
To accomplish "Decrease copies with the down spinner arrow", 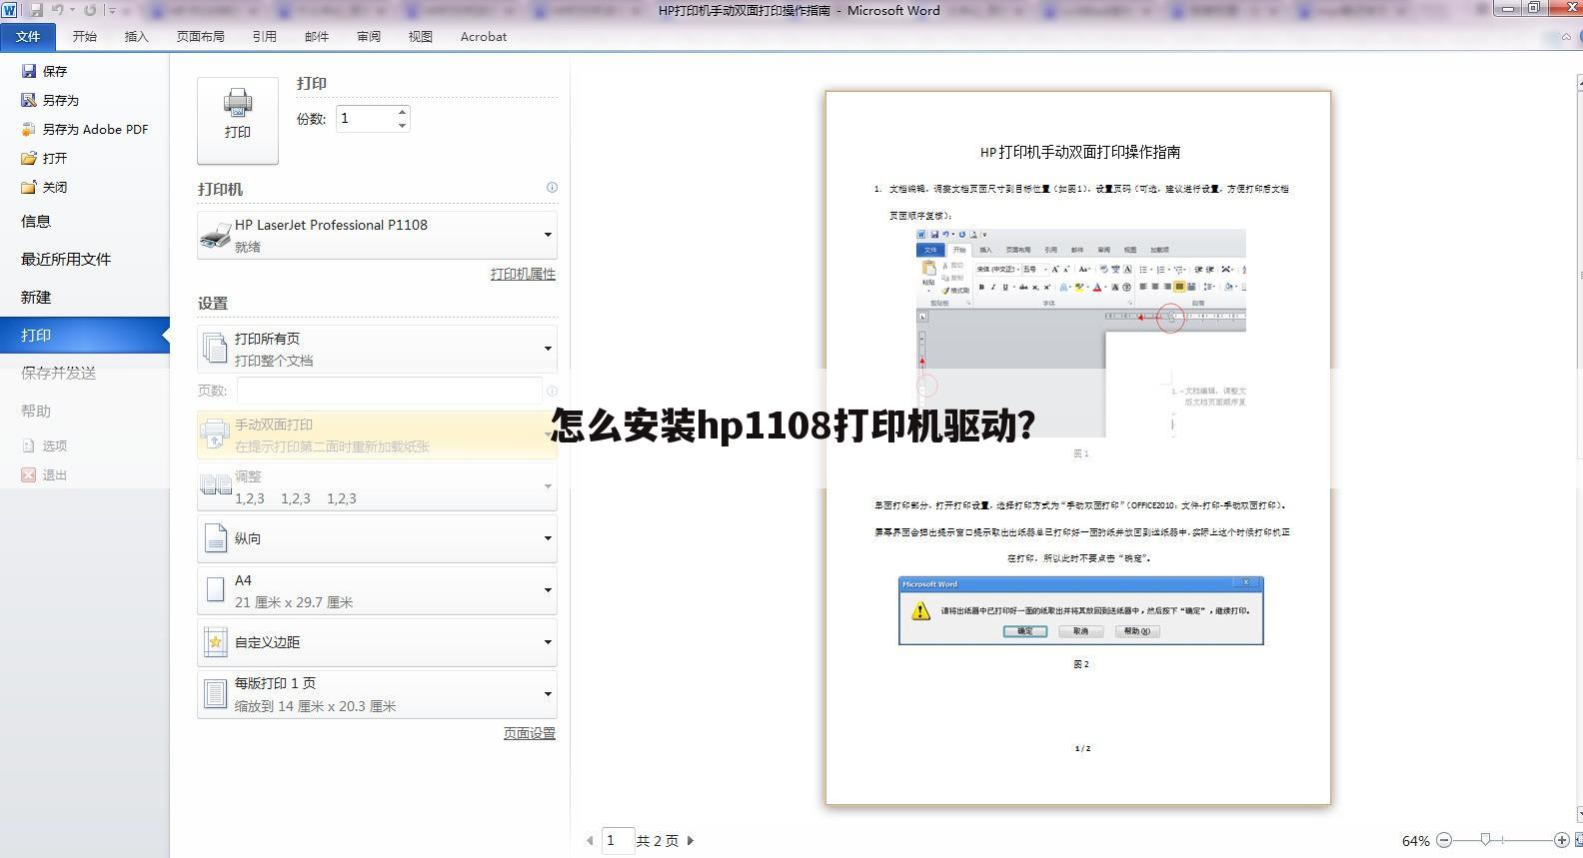I will coord(402,126).
